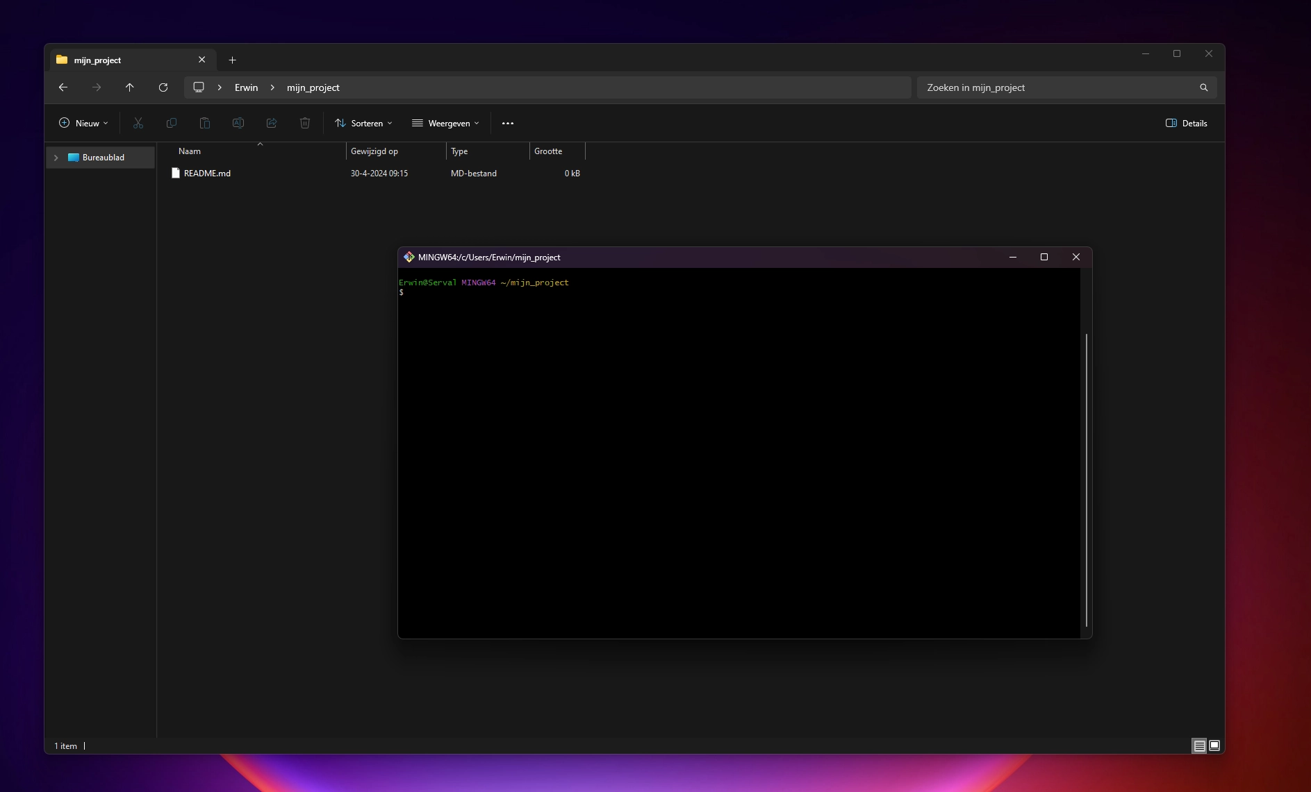Click the Rename icon in the toolbar
1311x792 pixels.
(x=238, y=123)
